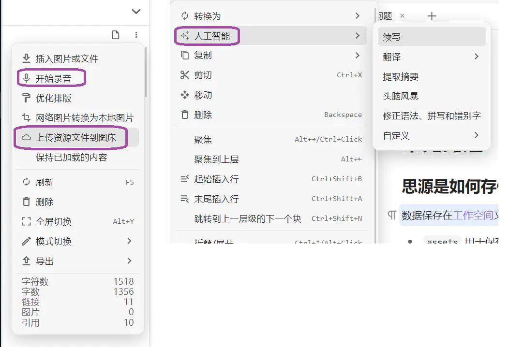
Task: Click the insert-line icon beside 末尾插入行
Action: pos(185,199)
